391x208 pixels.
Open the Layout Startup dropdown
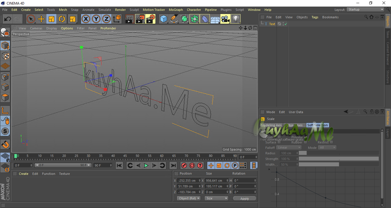tap(366, 9)
